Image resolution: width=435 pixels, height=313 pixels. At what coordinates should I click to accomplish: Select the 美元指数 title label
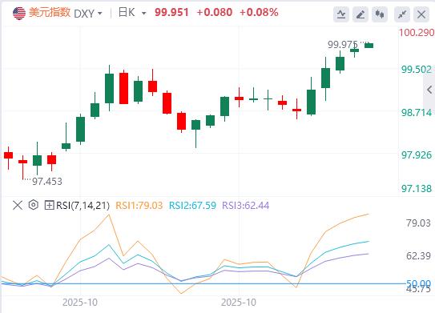coord(50,13)
